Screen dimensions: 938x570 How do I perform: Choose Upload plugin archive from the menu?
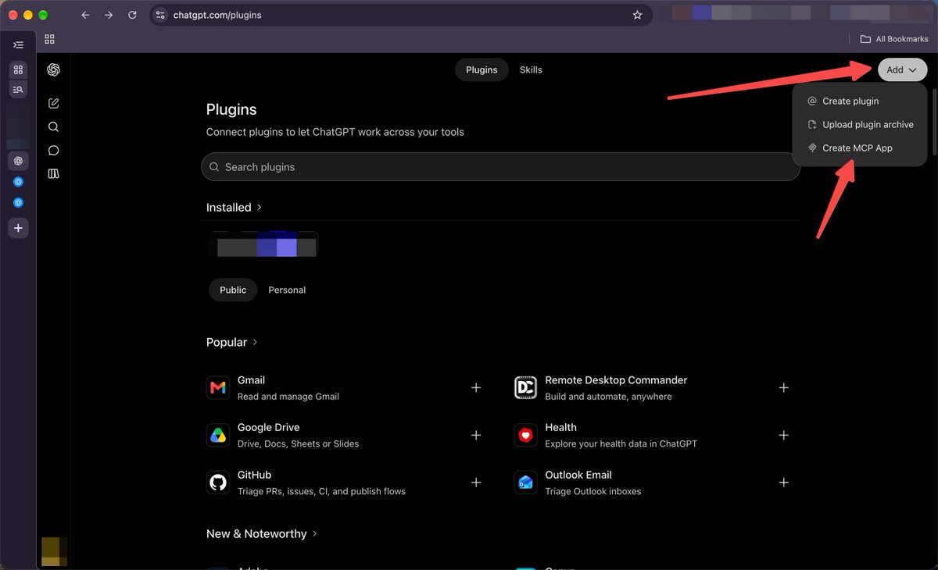click(860, 124)
